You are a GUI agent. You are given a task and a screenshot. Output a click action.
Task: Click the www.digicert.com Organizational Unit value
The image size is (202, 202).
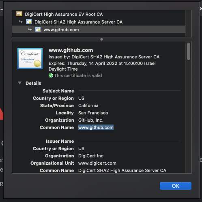97,163
